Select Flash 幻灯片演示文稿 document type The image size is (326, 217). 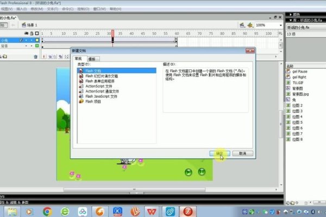pos(102,76)
